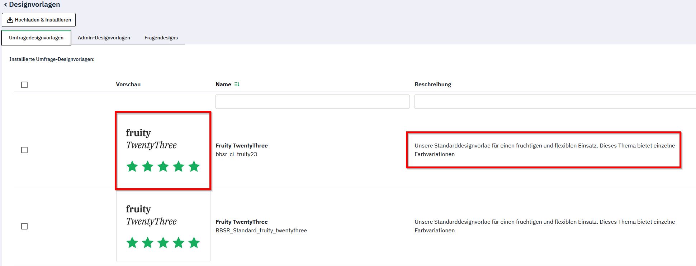Check the box for bbsr_ci_fruity23 row

coord(24,150)
